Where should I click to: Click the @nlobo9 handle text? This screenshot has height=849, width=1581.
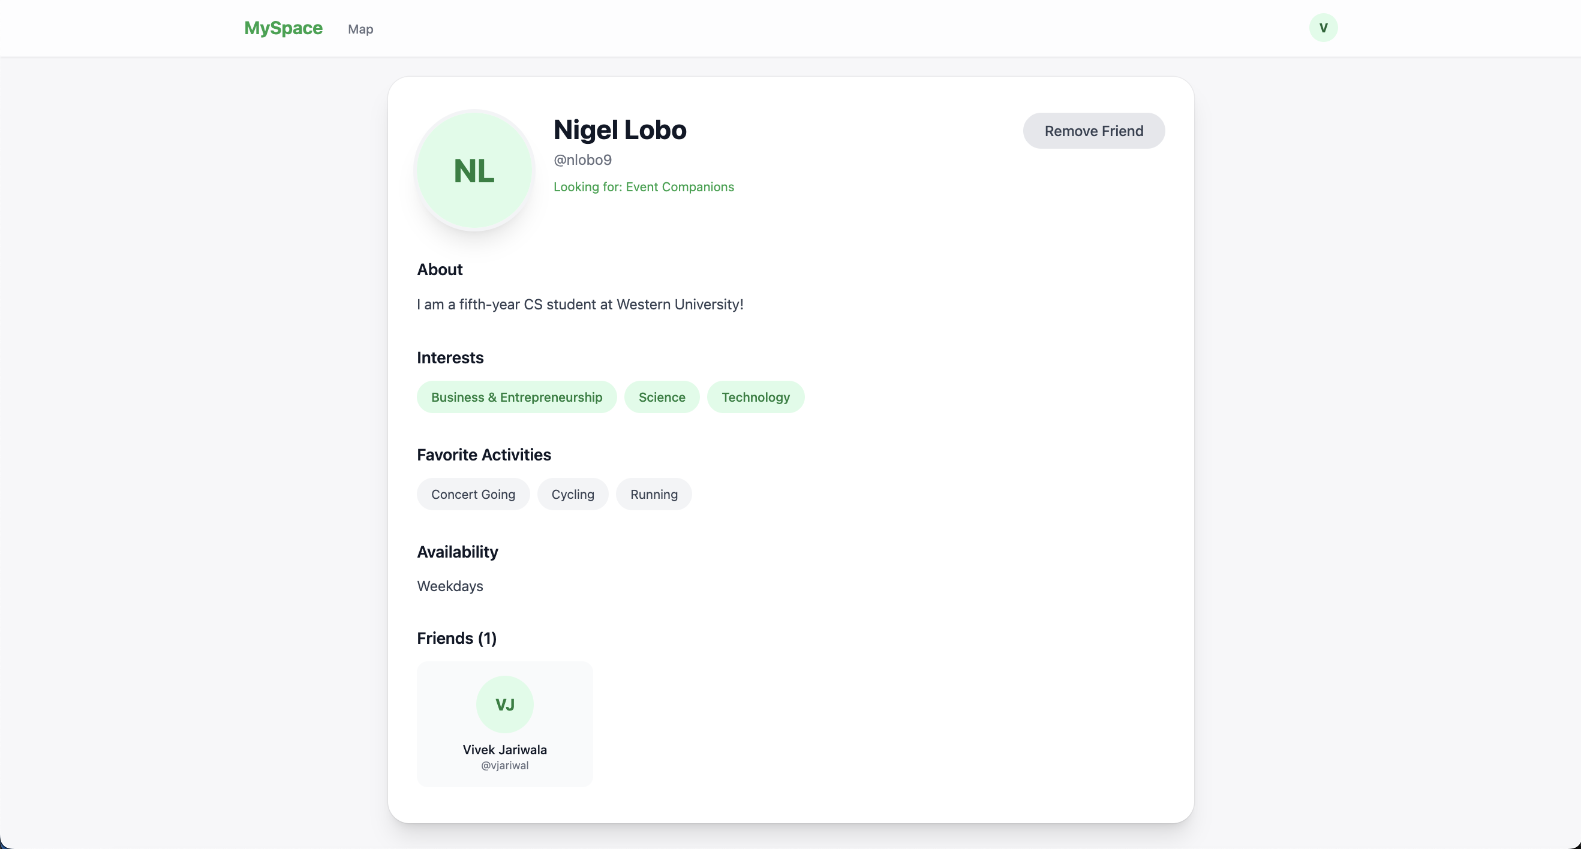pyautogui.click(x=582, y=159)
